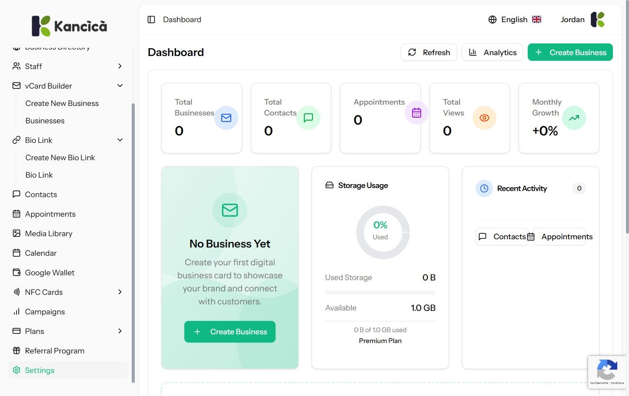The height and width of the screenshot is (396, 629).
Task: Click Create Business in the header
Action: tap(570, 52)
